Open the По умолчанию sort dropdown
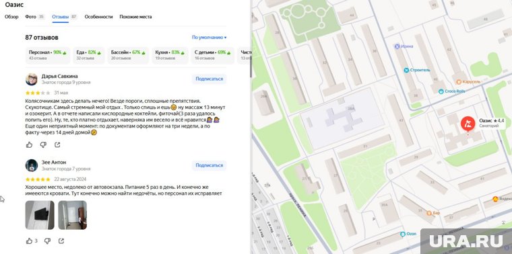Viewport: 512px width, 254px height. pyautogui.click(x=210, y=38)
